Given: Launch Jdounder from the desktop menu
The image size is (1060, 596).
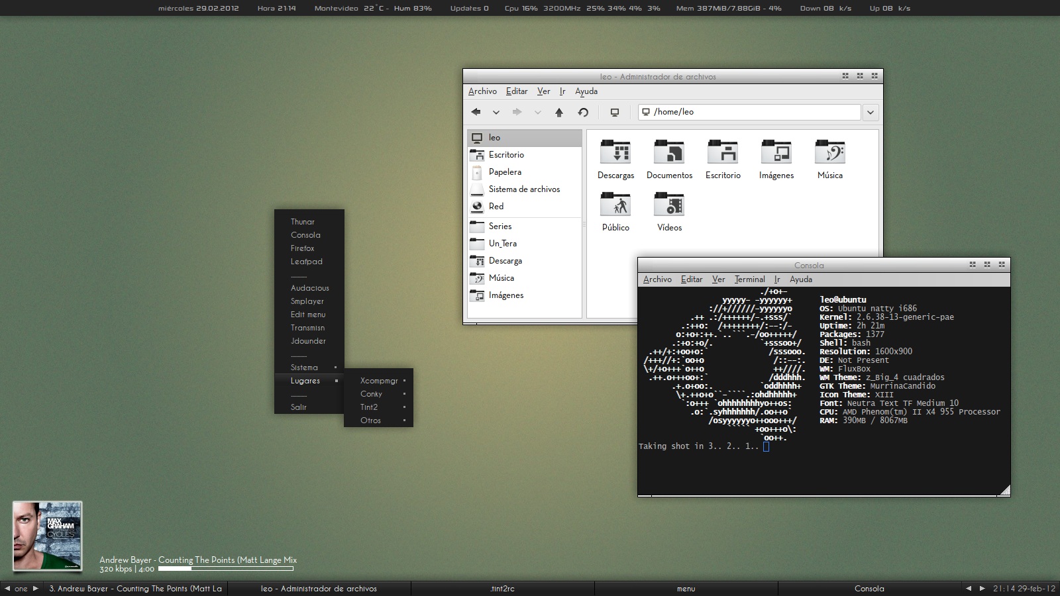Looking at the screenshot, I should pos(309,341).
